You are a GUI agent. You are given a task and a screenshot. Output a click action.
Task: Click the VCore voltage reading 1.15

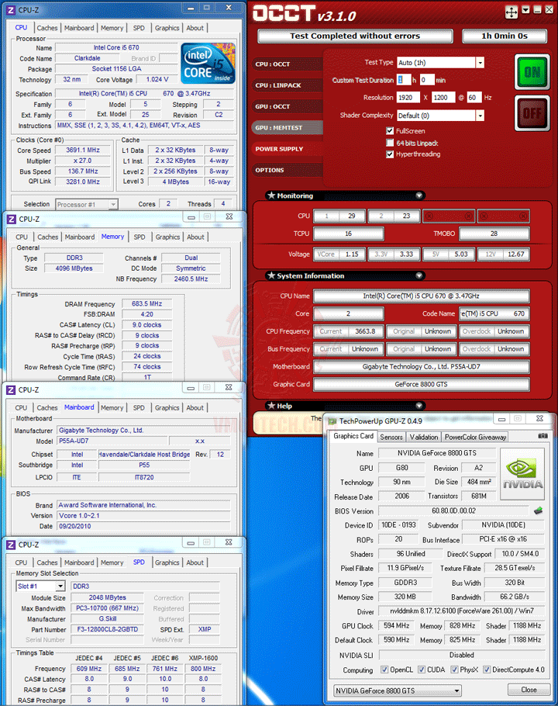pos(352,254)
